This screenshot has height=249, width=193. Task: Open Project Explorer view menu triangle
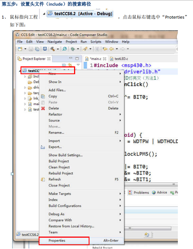(78, 65)
